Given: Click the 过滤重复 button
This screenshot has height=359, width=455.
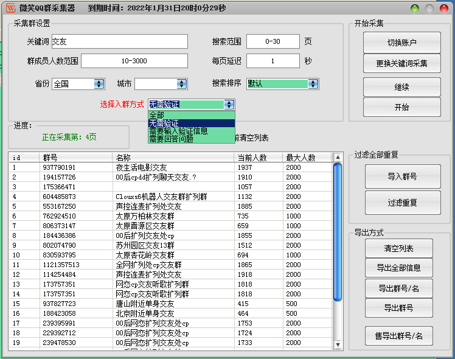Looking at the screenshot, I should pos(403,203).
